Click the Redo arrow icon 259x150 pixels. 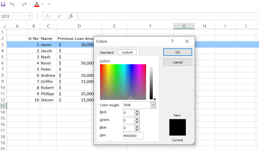tap(24, 4)
